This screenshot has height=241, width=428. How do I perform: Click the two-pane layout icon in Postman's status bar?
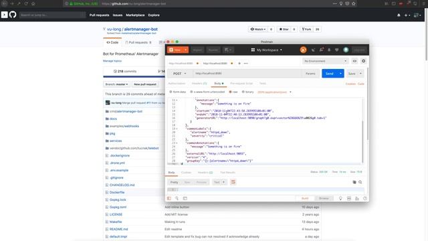349,198
